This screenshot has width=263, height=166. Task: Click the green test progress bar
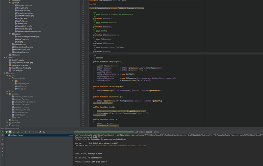(104, 132)
